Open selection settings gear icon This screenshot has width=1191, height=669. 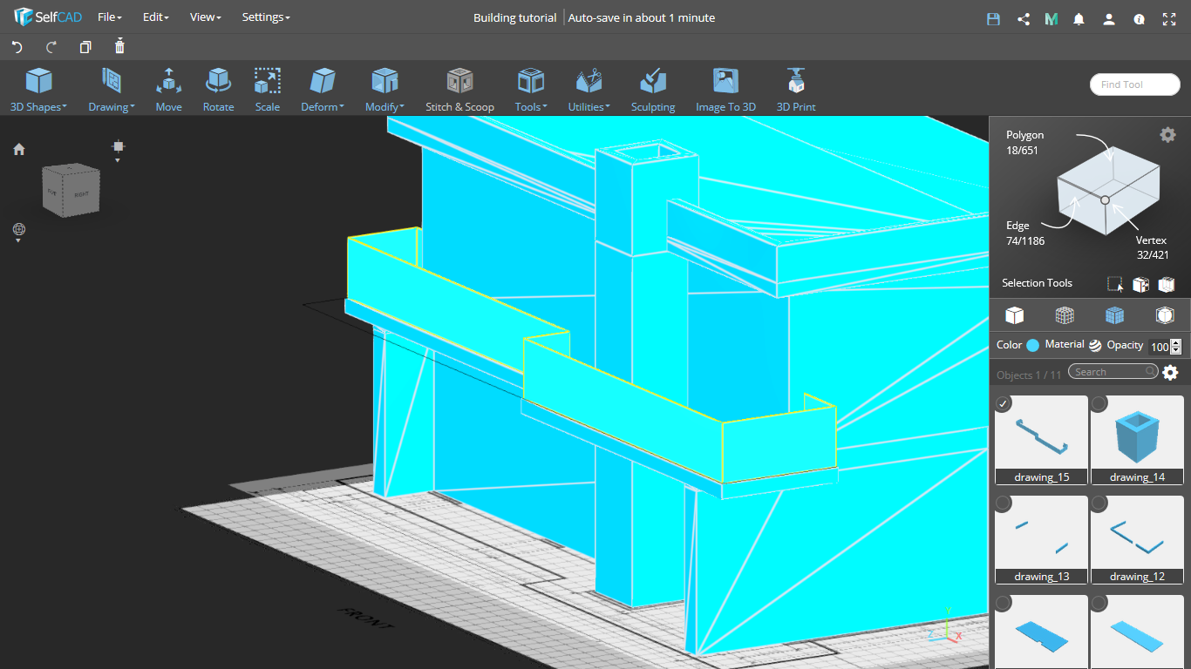pyautogui.click(x=1167, y=134)
